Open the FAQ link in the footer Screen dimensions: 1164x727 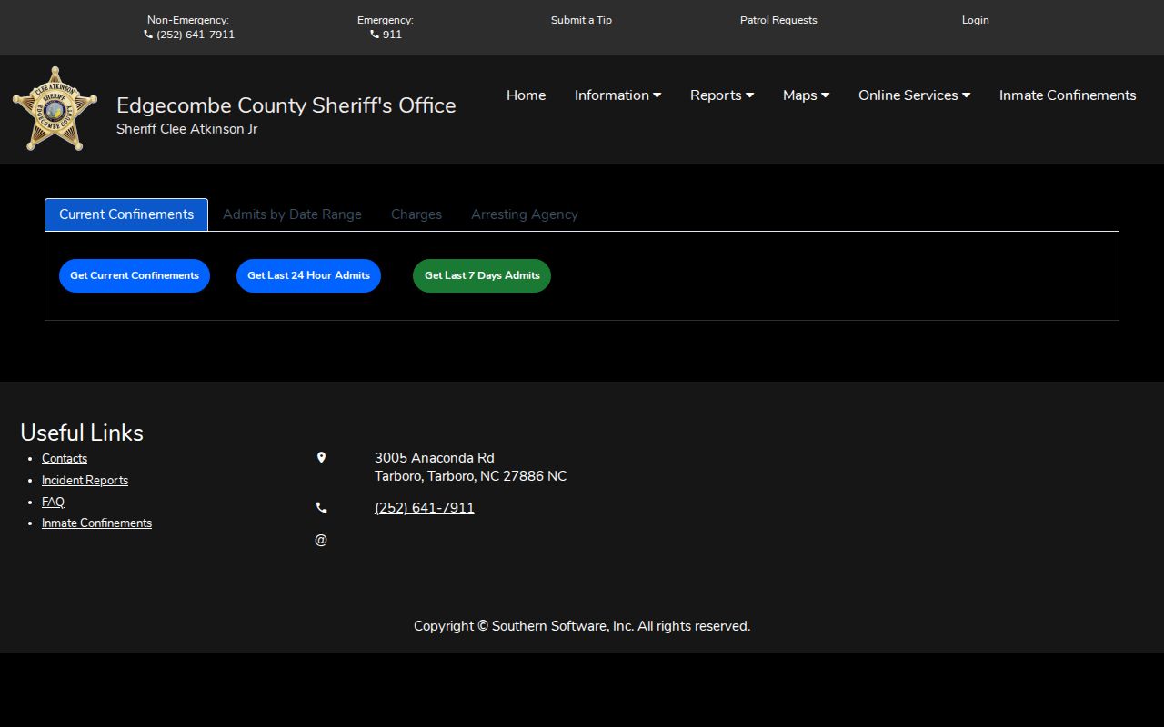tap(53, 503)
